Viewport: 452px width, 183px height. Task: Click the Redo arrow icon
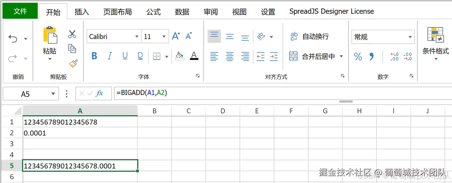point(13,58)
